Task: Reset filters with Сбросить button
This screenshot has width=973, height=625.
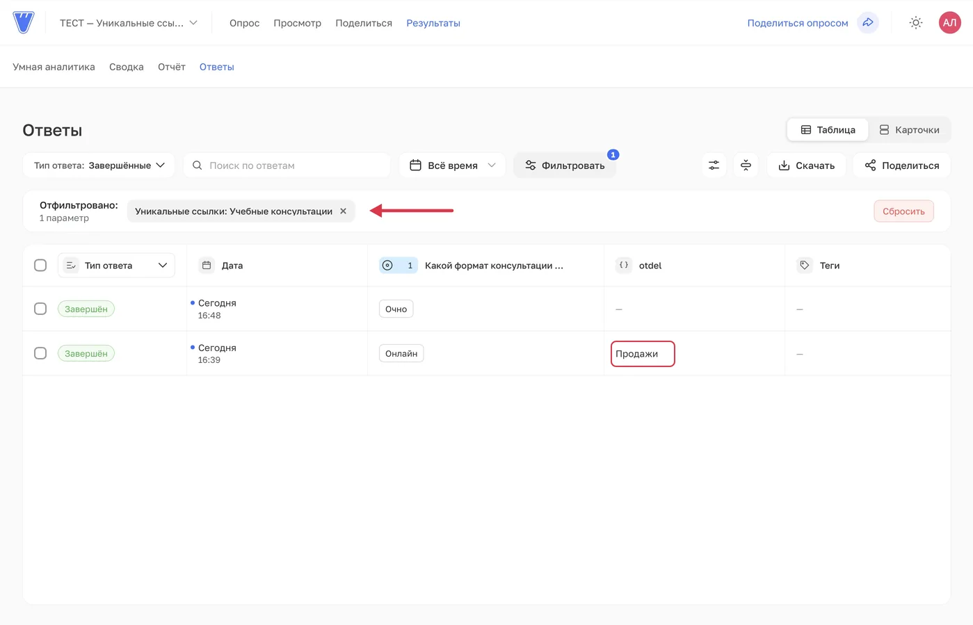Action: tap(903, 211)
